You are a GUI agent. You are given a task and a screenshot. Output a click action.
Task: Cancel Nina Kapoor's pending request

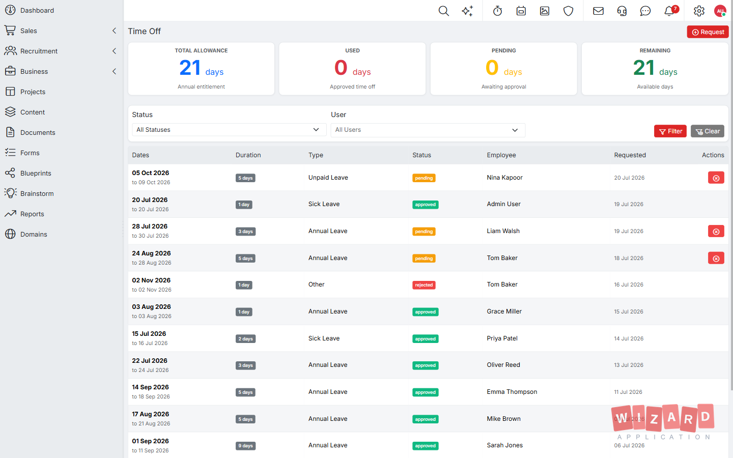tap(716, 178)
